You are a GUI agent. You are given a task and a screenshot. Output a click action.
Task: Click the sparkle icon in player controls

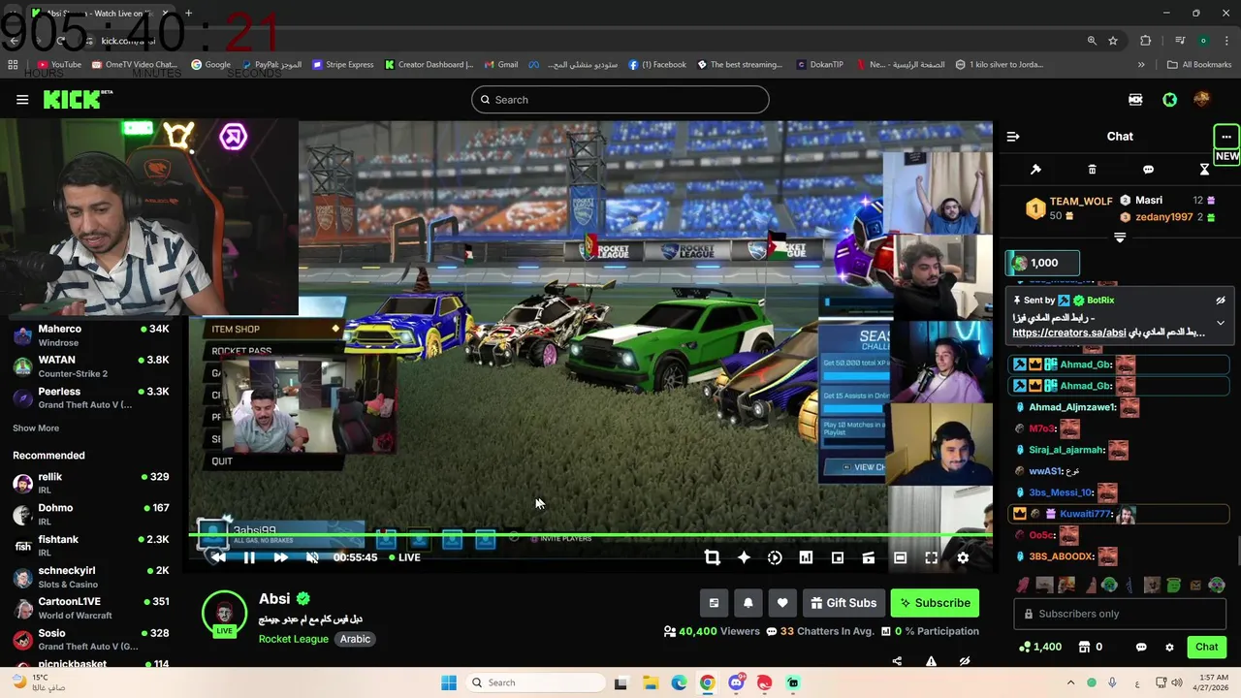click(744, 557)
